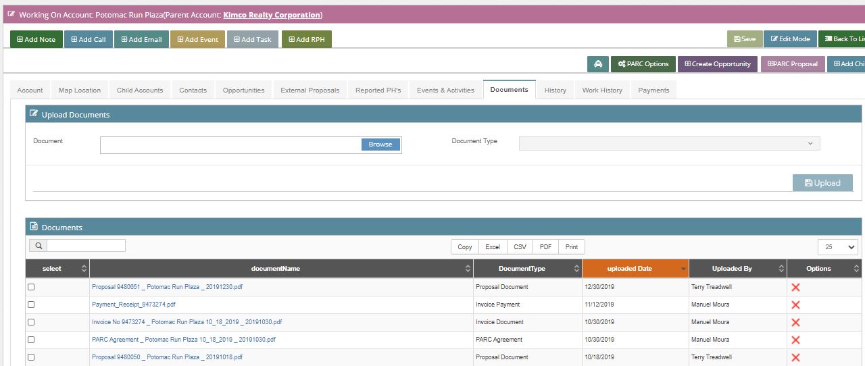
Task: Click the Back To List button
Action: (842, 38)
